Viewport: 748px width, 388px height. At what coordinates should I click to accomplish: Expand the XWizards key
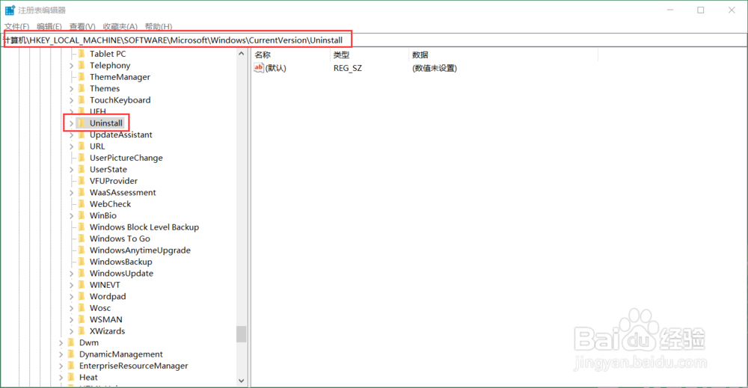pyautogui.click(x=72, y=331)
